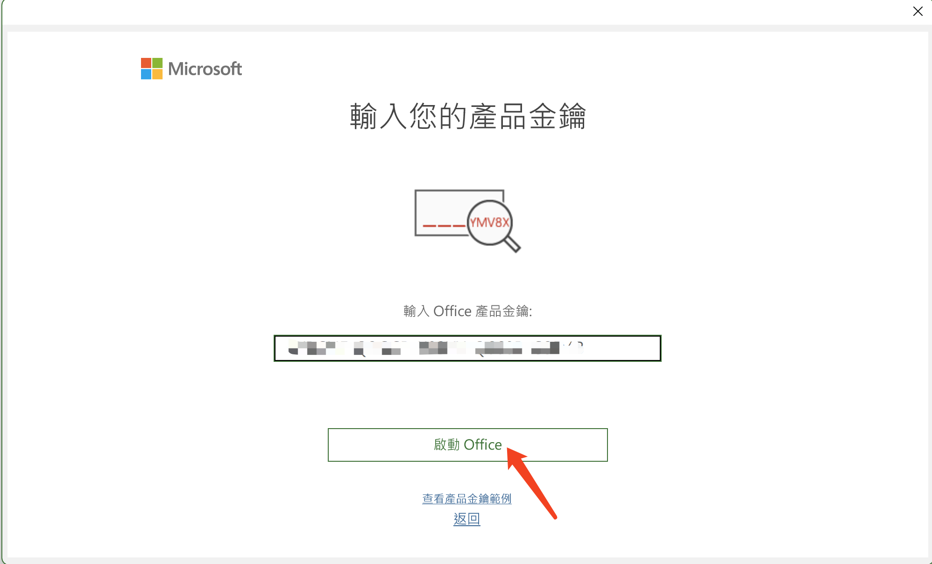Click the 啟動 Office button
The image size is (932, 564).
pyautogui.click(x=468, y=445)
